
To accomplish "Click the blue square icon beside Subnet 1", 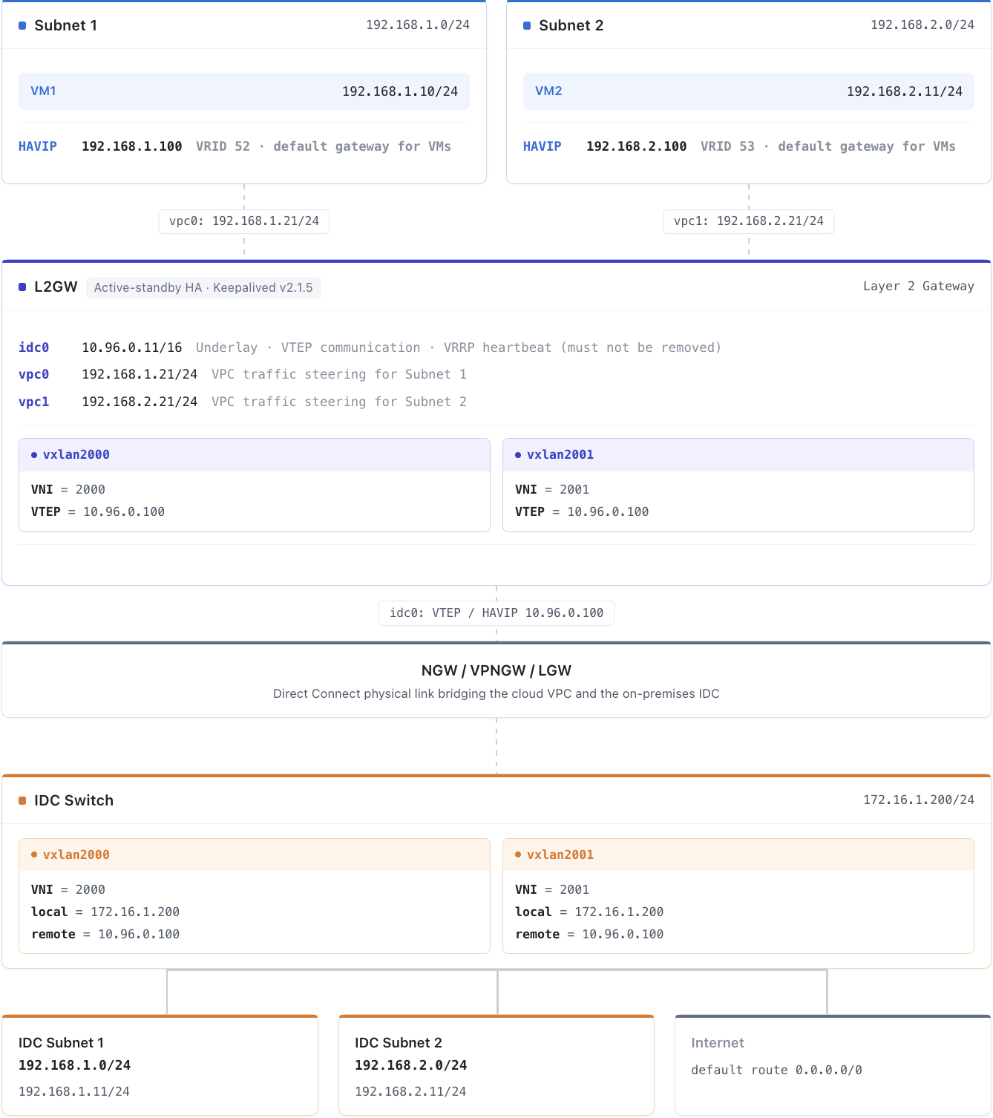I will point(22,26).
